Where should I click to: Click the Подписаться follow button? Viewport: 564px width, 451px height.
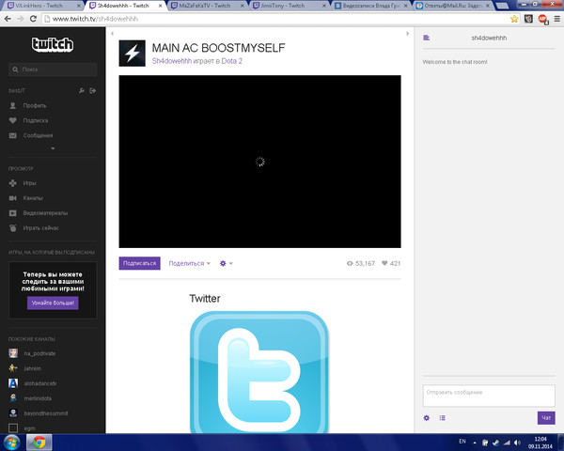click(x=139, y=263)
